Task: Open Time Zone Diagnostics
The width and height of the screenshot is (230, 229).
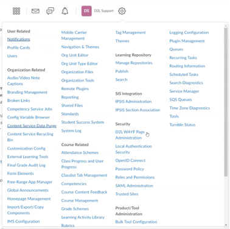Action: tap(190, 108)
